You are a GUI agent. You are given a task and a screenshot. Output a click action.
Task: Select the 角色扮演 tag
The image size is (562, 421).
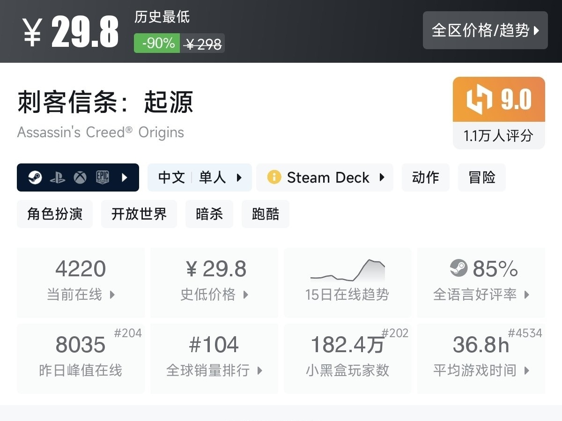pyautogui.click(x=55, y=214)
